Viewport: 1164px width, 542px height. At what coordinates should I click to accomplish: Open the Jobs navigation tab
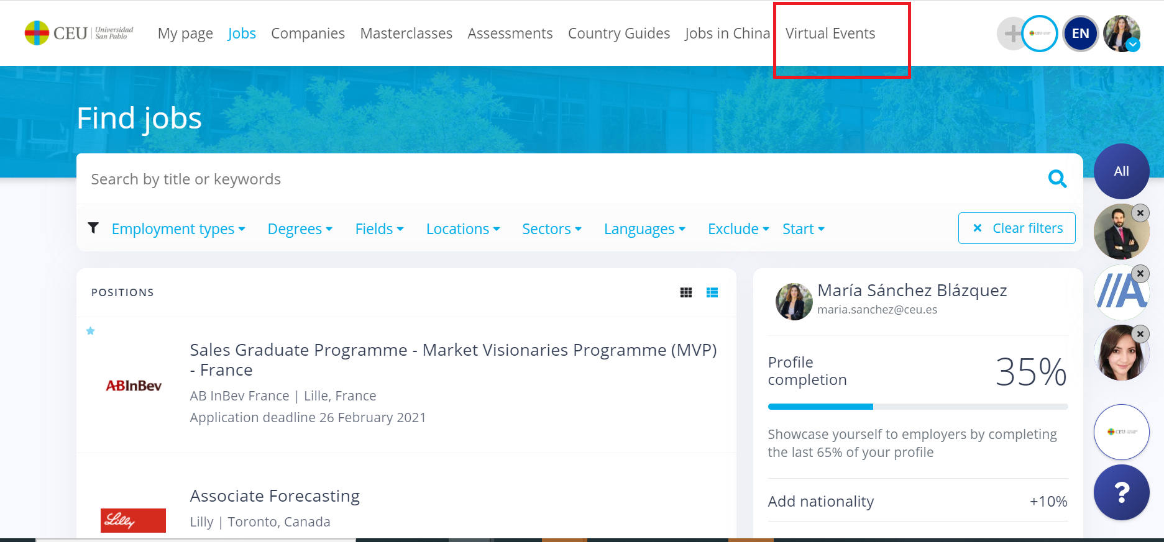coord(242,34)
